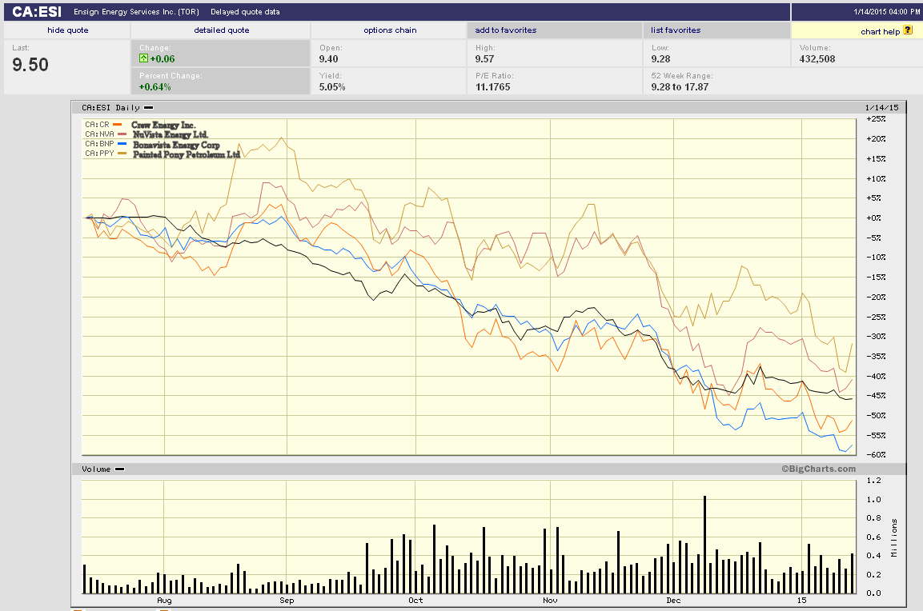The image size is (923, 611).
Task: Click the Dec x-axis label
Action: coord(673,601)
